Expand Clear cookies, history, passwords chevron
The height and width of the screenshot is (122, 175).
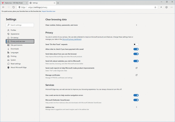[136, 25]
